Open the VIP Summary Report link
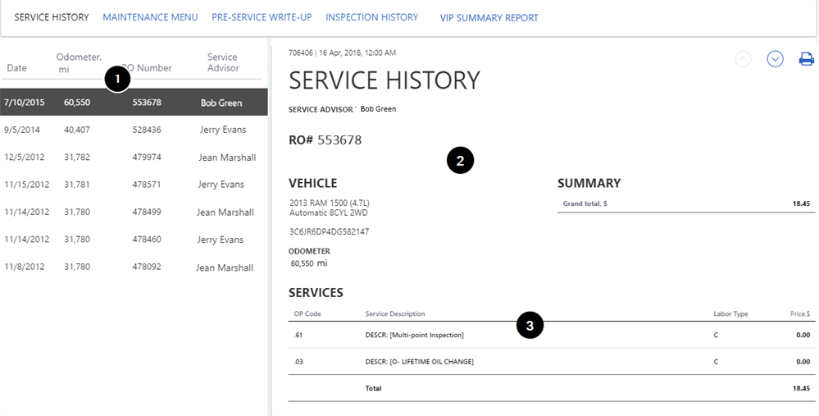Viewport: 819px width, 416px height. pos(489,18)
